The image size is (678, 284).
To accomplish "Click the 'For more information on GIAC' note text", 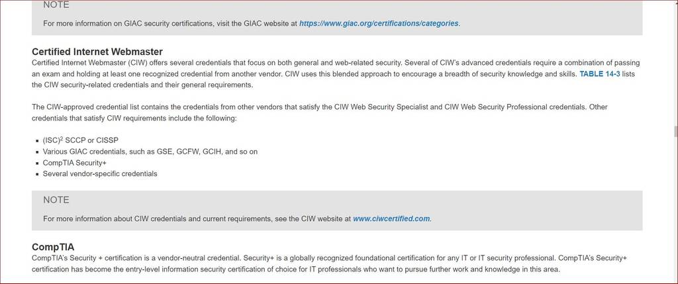I will [252, 23].
